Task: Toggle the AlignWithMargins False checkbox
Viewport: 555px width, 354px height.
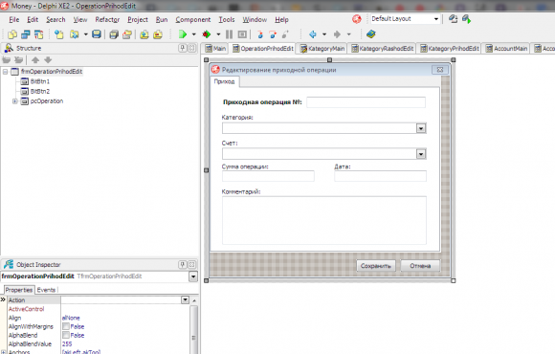Action: [66, 326]
